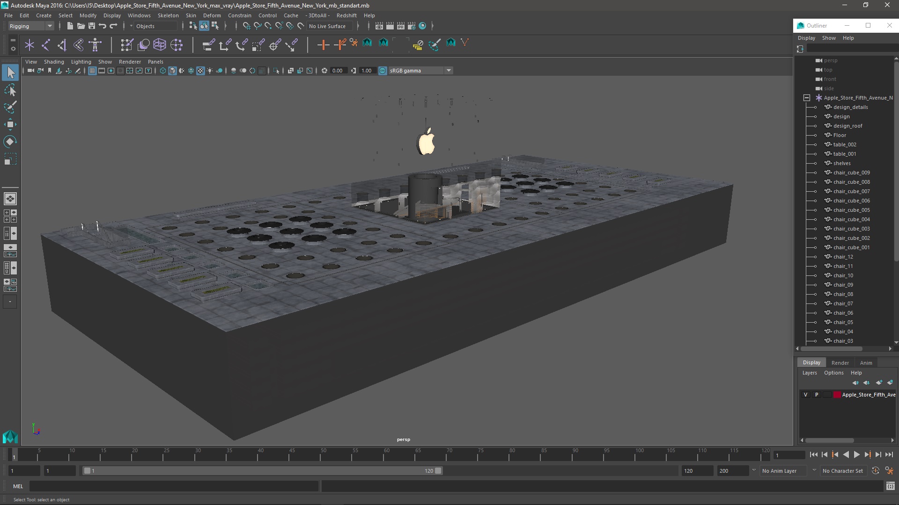Toggle smooth shade all in viewport

172,71
